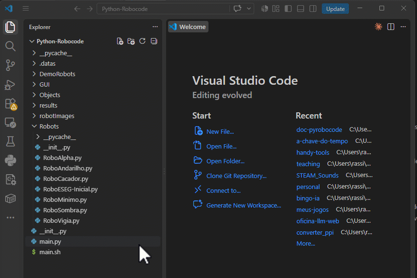The image size is (417, 278).
Task: Open recent project handy-tools
Action: coord(313,152)
